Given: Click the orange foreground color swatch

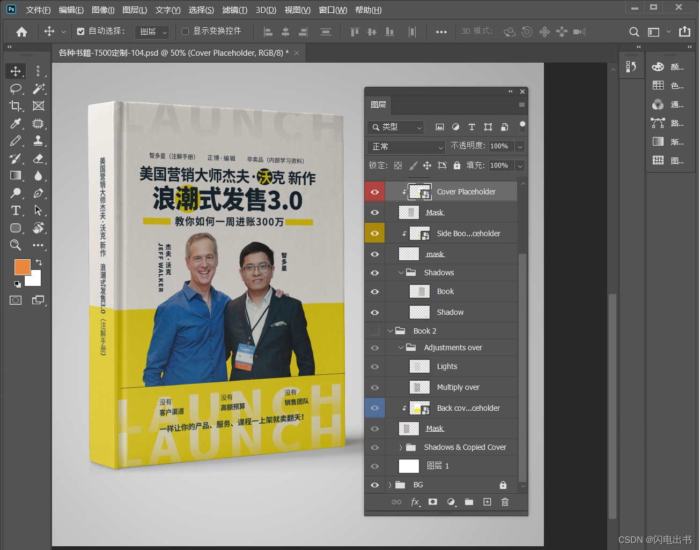Looking at the screenshot, I should 22,267.
